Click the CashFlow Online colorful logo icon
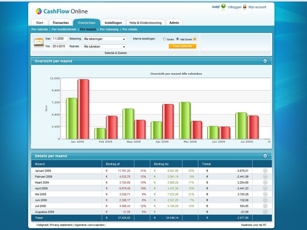 pos(39,11)
